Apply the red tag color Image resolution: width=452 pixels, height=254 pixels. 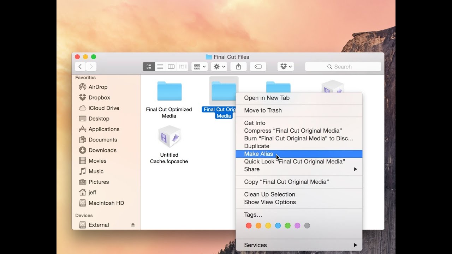[x=249, y=225]
